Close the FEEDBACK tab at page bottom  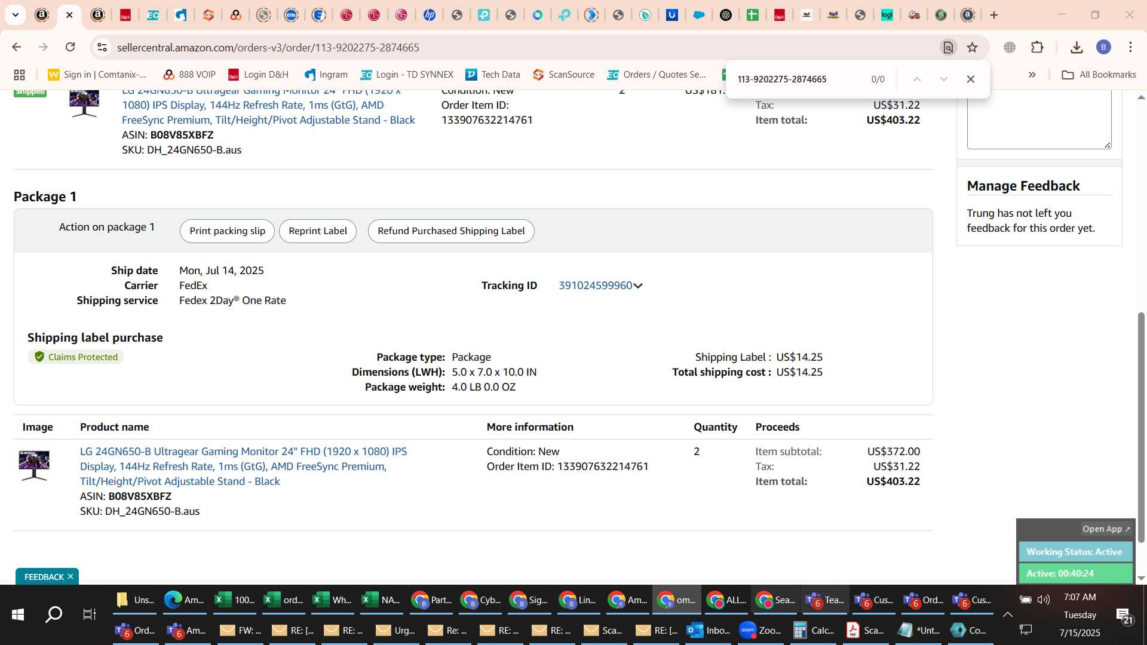coord(70,576)
